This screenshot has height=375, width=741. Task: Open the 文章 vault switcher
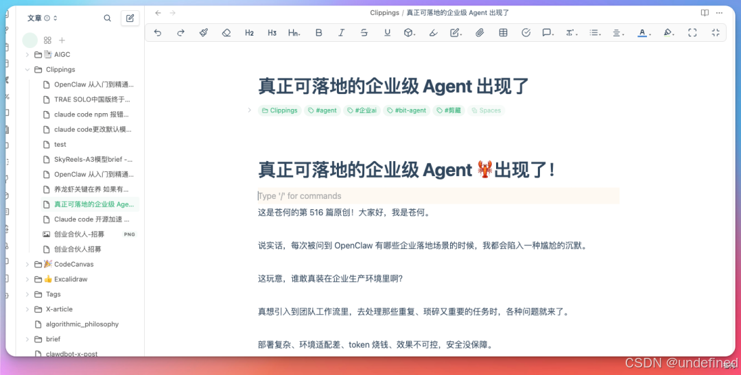pyautogui.click(x=42, y=18)
